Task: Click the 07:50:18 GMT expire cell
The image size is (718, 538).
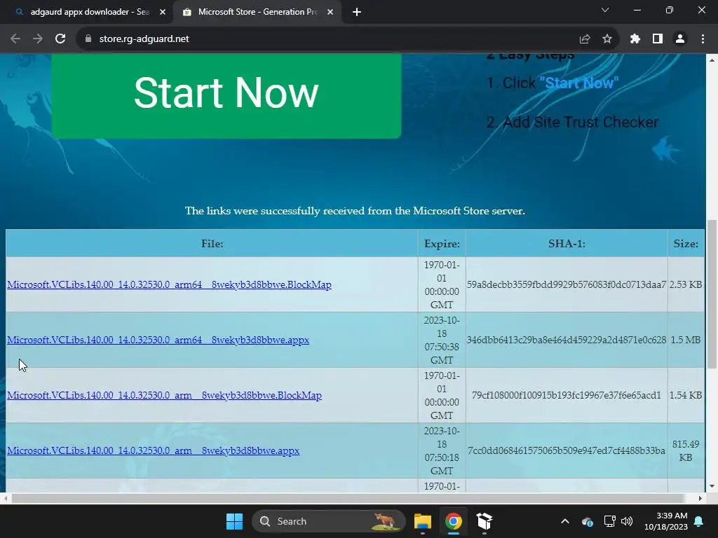Action: pos(442,450)
